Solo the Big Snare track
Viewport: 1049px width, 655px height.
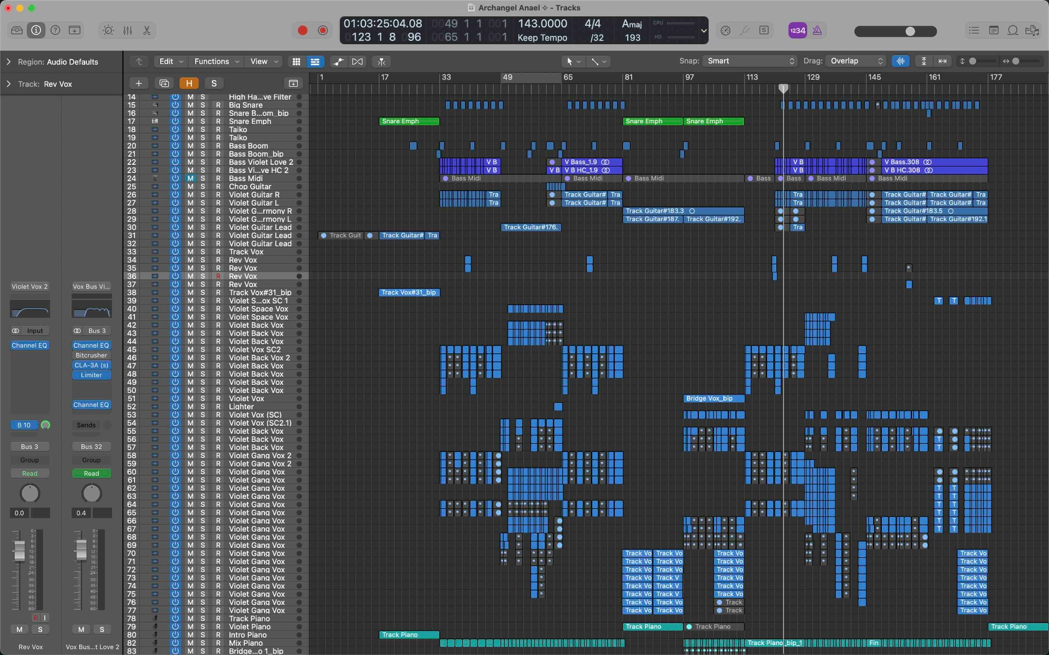pos(203,105)
